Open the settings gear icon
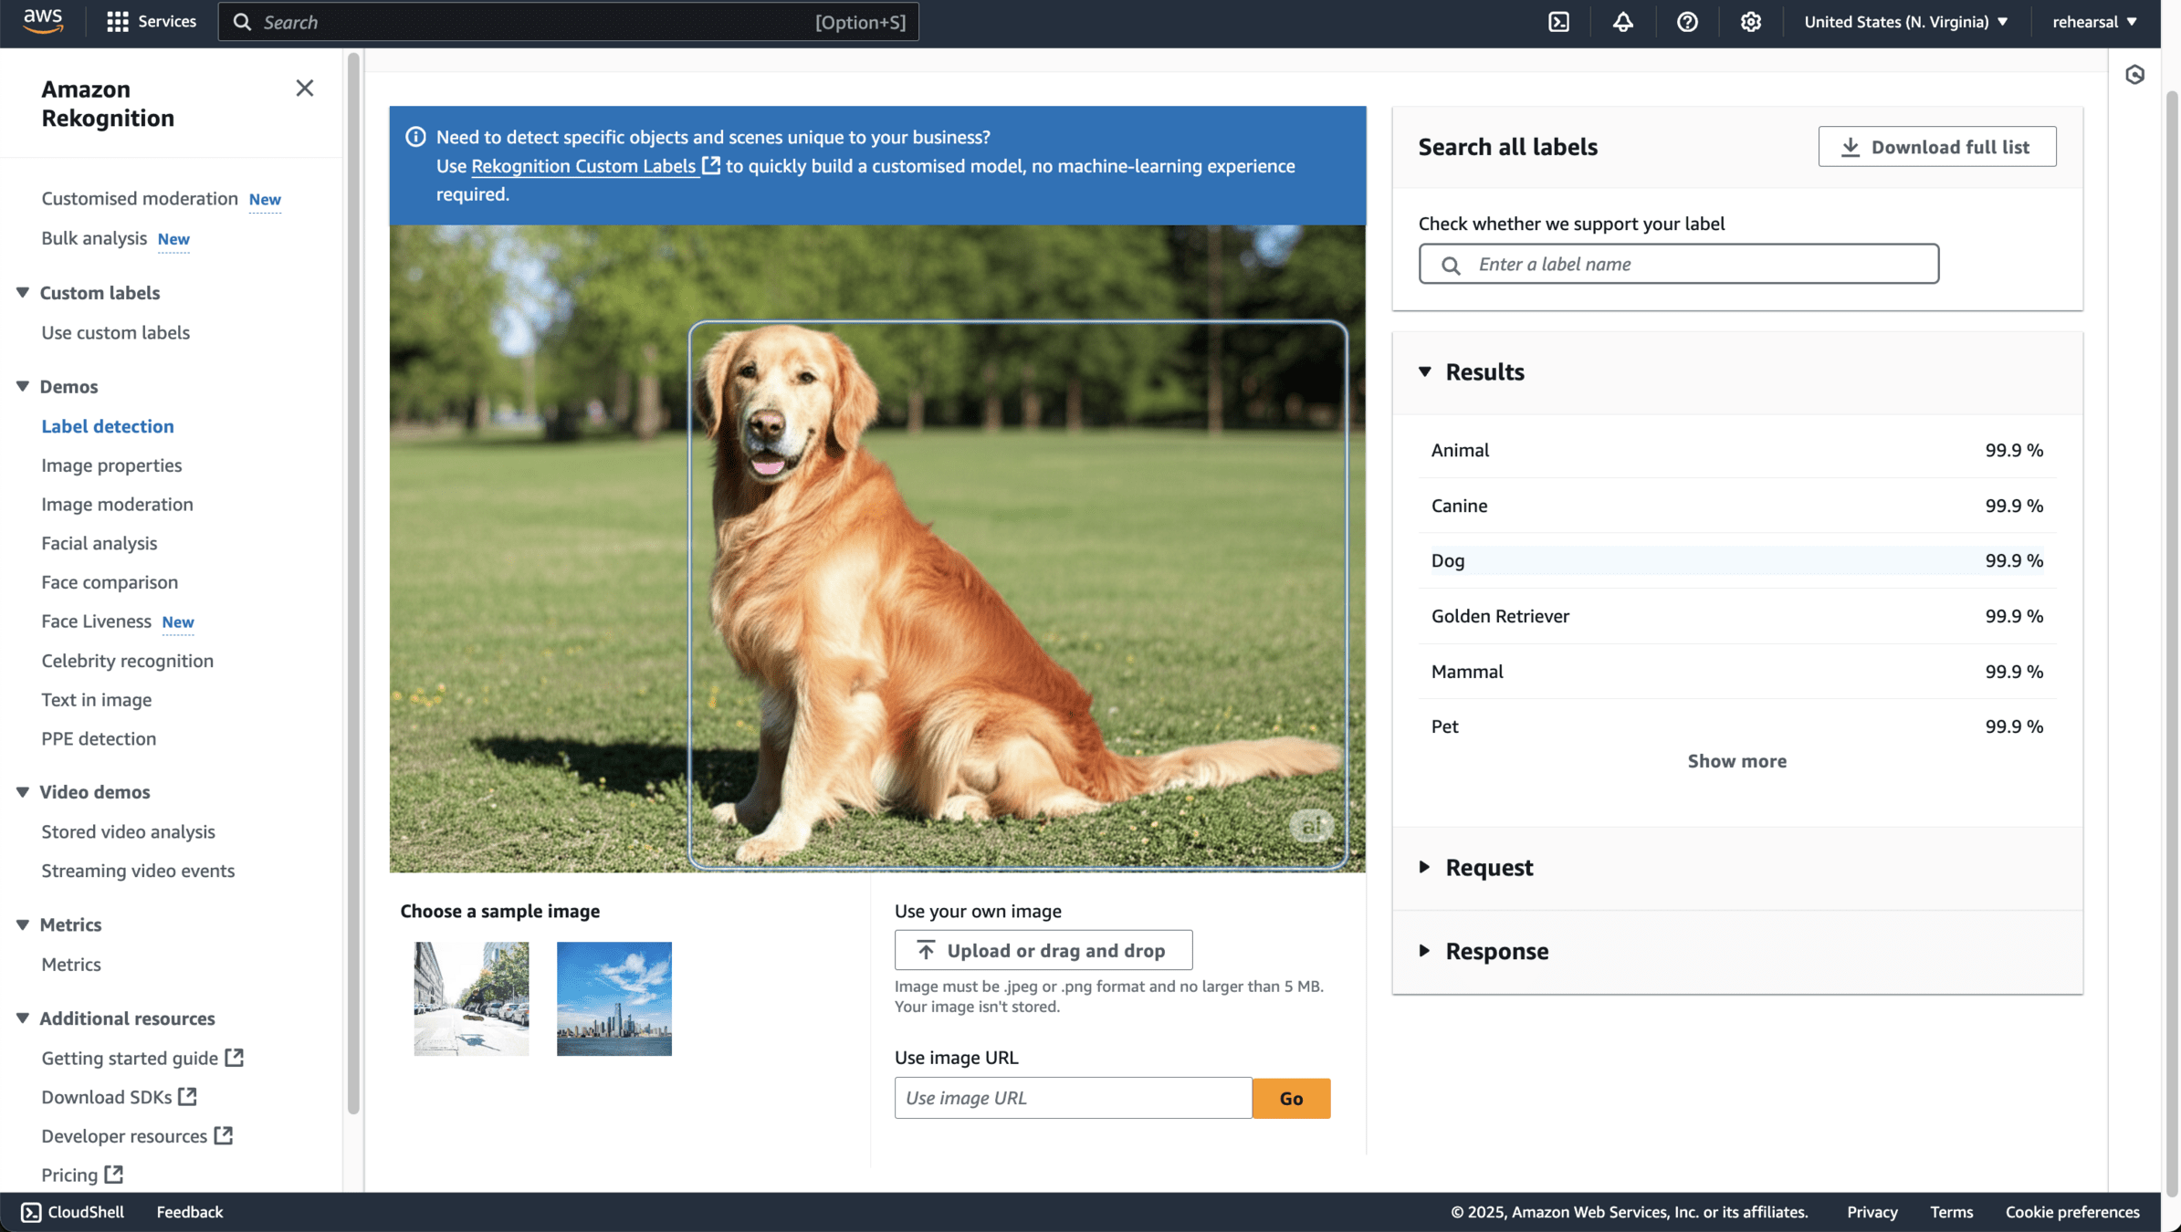The height and width of the screenshot is (1232, 2181). pos(1750,22)
